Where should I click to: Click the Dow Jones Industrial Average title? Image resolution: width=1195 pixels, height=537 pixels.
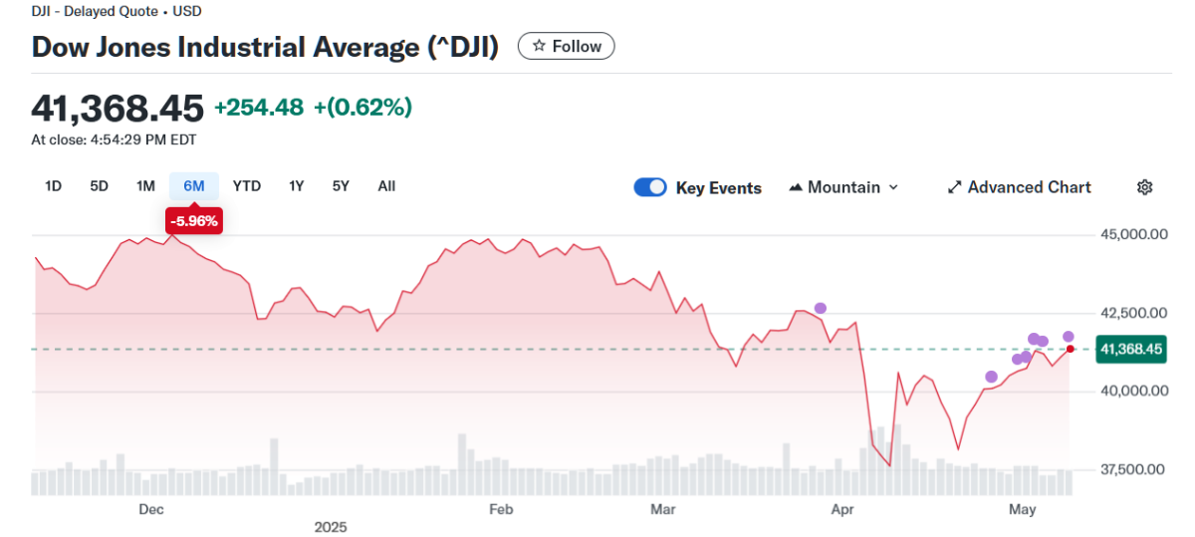[x=265, y=47]
